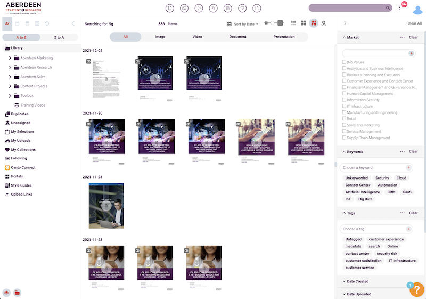The height and width of the screenshot is (299, 426).
Task: Filter by video file type icon
Action: click(199, 8)
